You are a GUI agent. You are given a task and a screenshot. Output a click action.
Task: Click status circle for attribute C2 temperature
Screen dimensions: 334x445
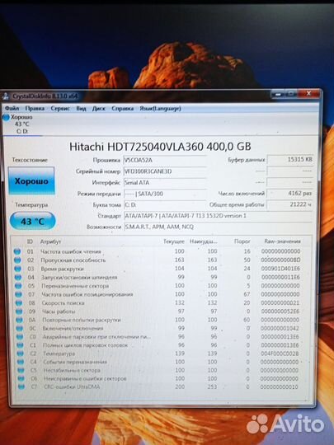point(20,354)
